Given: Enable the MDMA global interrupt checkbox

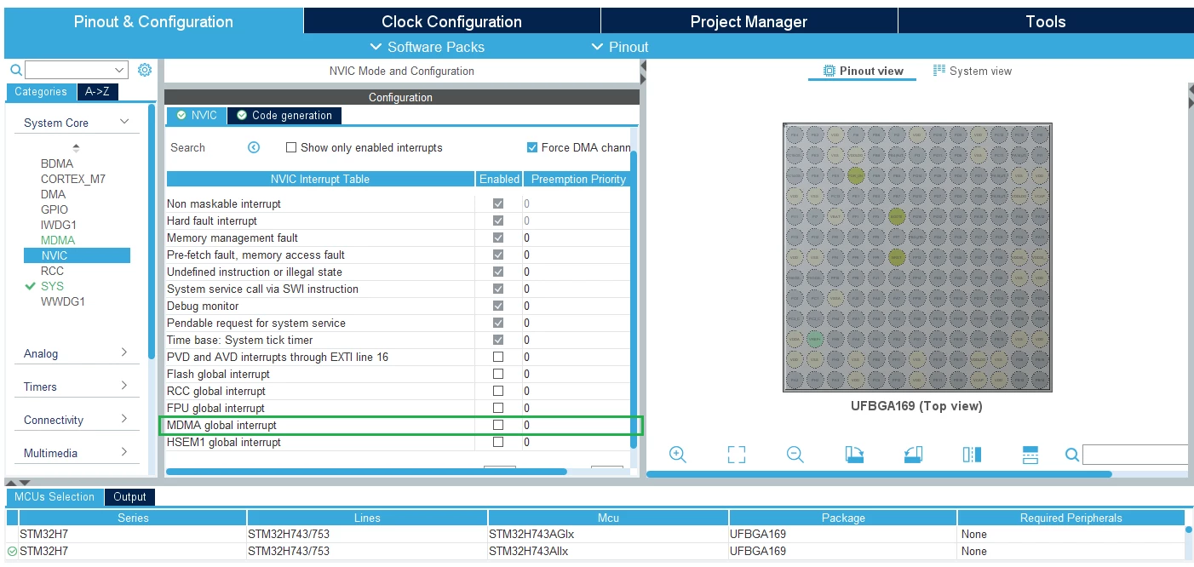Looking at the screenshot, I should click(498, 425).
